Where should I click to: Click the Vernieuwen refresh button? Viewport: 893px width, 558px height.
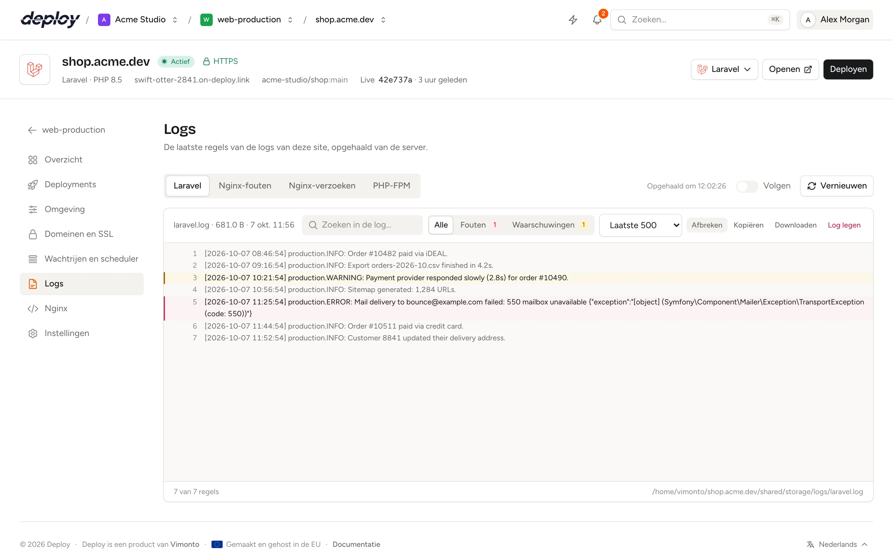(x=837, y=186)
